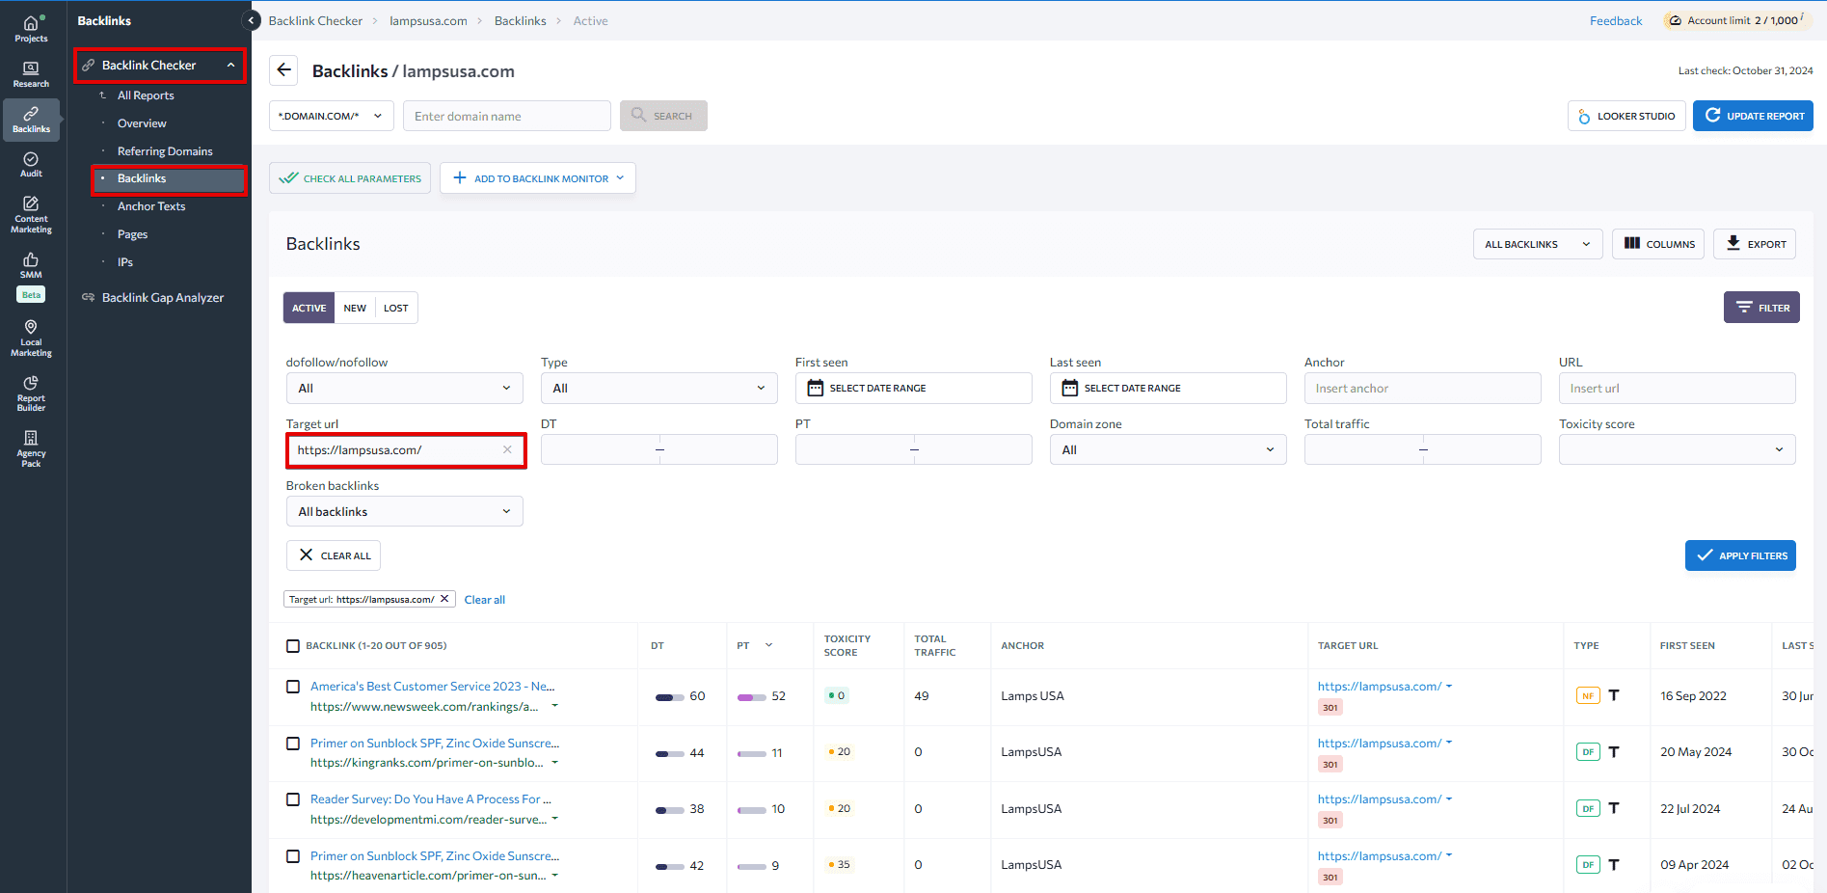
Task: Open the Projects sidebar icon
Action: [31, 29]
